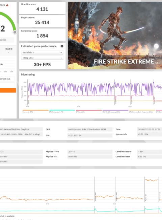Viewport: 162px width, 220px height.
Task: Click the EXPORT XML button
Action: point(7,79)
